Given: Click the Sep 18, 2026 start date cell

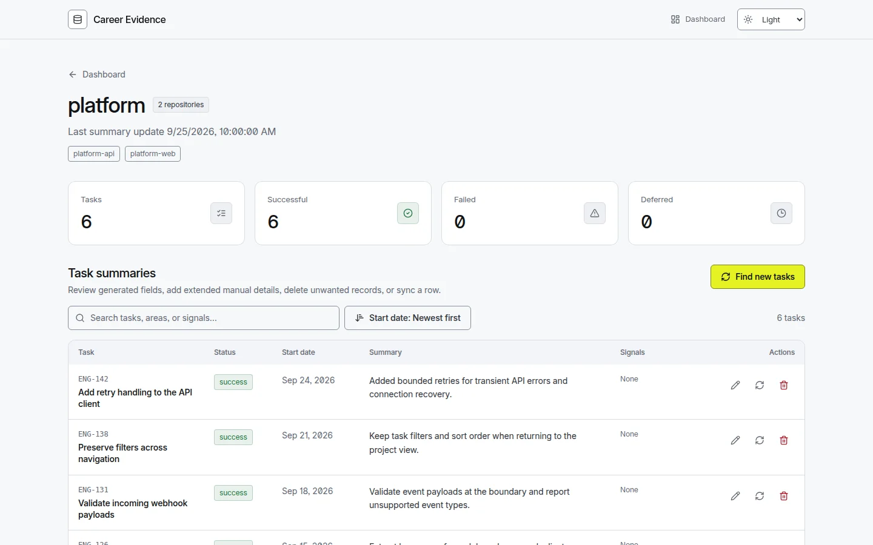Looking at the screenshot, I should pyautogui.click(x=307, y=491).
